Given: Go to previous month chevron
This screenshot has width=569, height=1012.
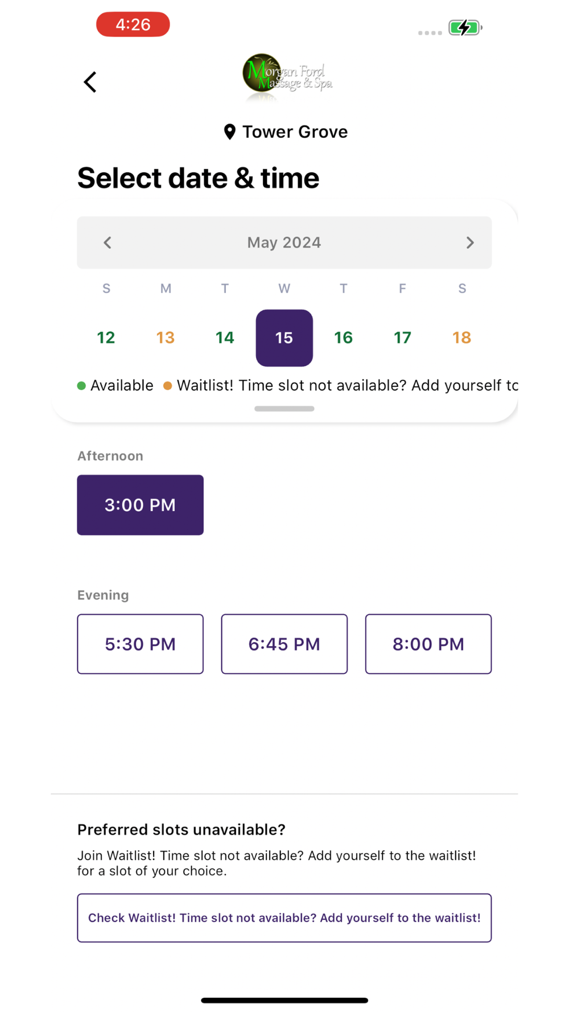Looking at the screenshot, I should coord(108,243).
